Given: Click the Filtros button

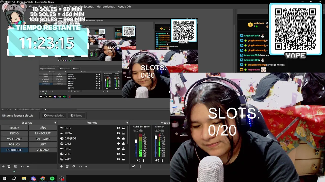Looking at the screenshot, I should click(x=76, y=116).
